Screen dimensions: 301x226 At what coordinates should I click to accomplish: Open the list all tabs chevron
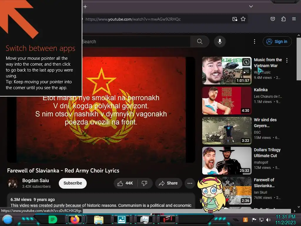click(251, 6)
